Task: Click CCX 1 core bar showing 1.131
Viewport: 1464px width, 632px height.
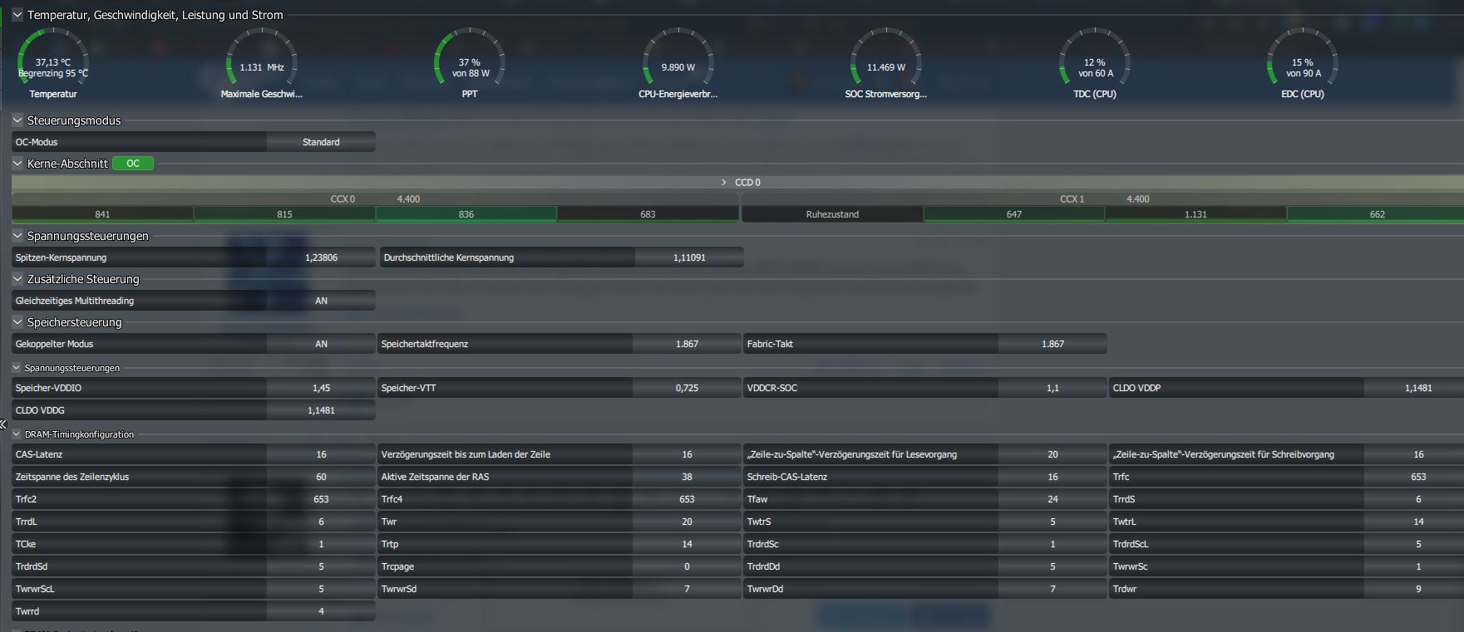Action: click(1195, 214)
